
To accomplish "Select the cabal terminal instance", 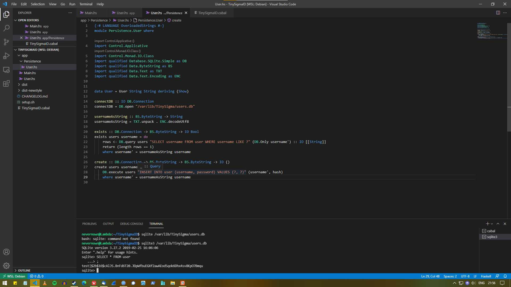I will click(x=494, y=231).
